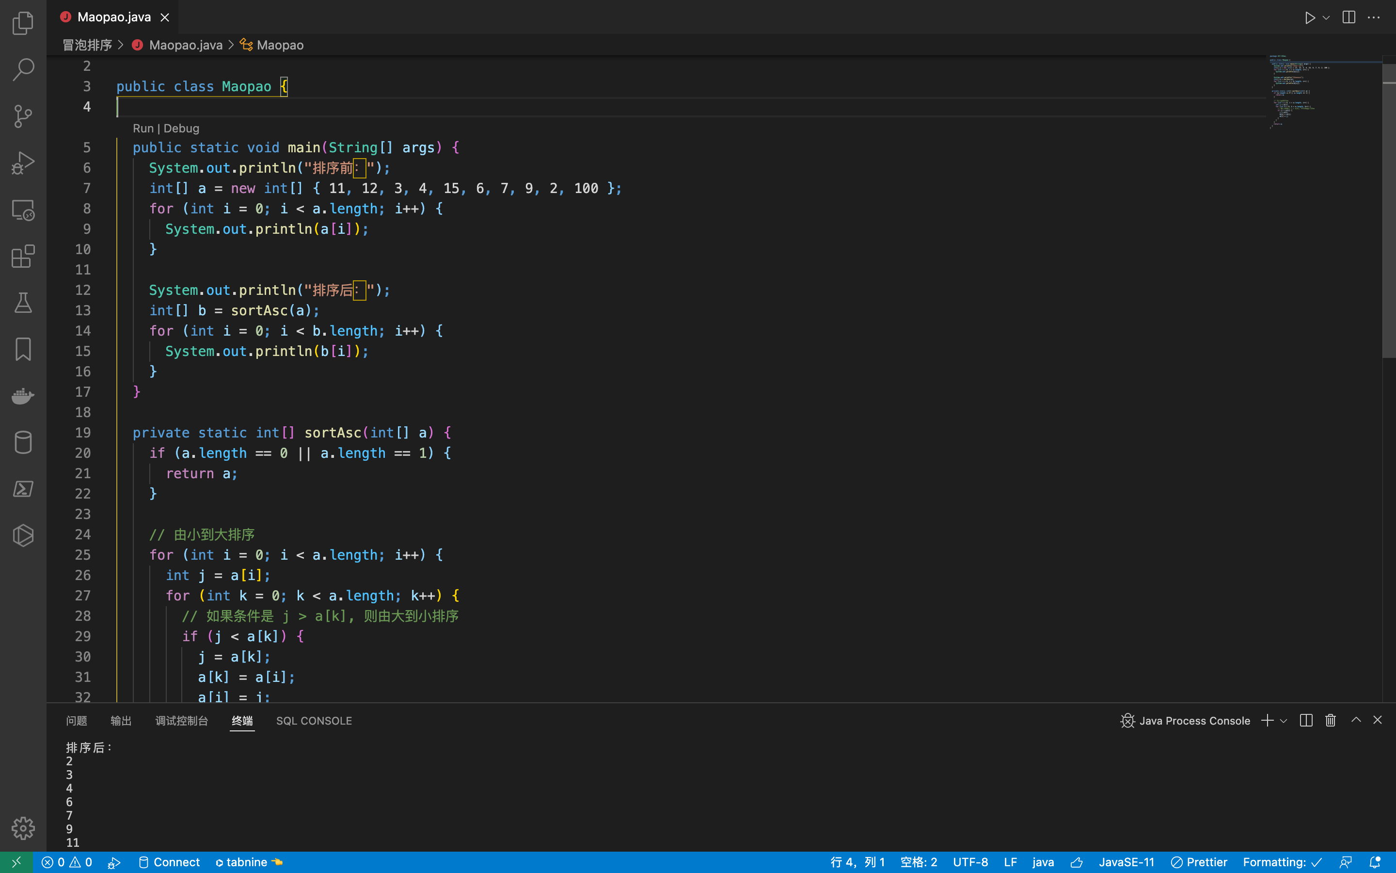Expand the Maopao class breadcrumb
The width and height of the screenshot is (1396, 873).
coord(280,45)
